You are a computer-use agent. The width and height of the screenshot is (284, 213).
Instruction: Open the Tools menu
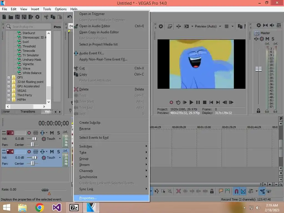(47, 9)
